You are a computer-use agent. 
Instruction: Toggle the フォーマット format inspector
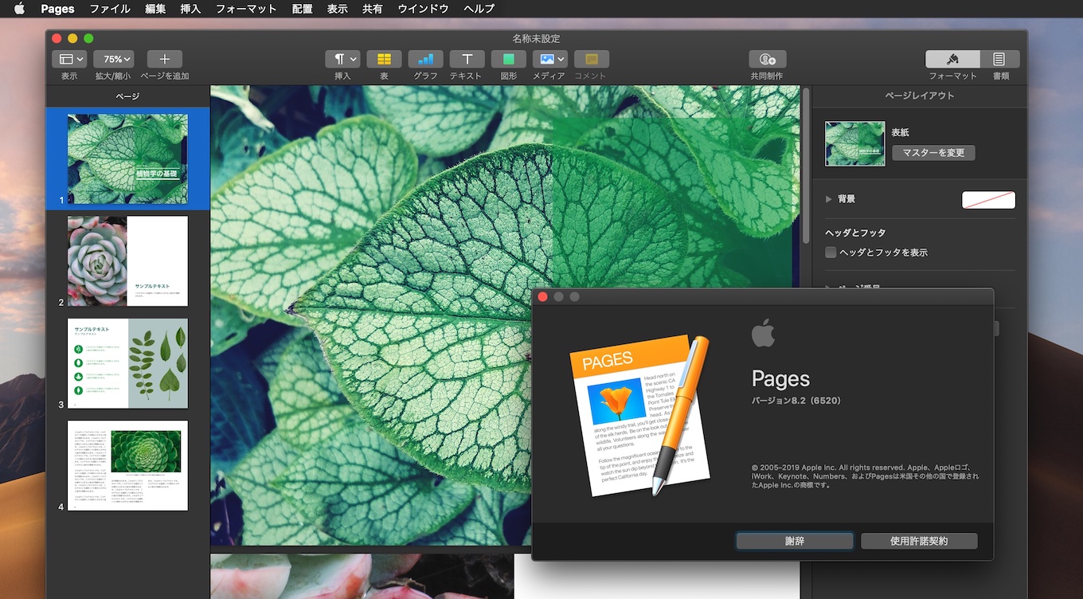[952, 59]
